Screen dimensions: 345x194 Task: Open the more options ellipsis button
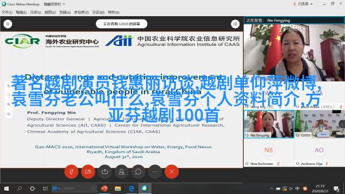[155, 171]
